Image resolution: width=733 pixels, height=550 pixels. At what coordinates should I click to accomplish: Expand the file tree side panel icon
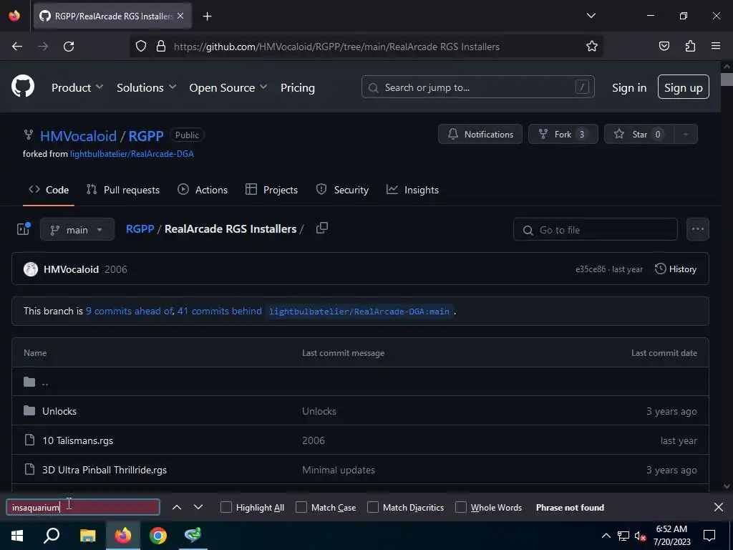pos(24,228)
